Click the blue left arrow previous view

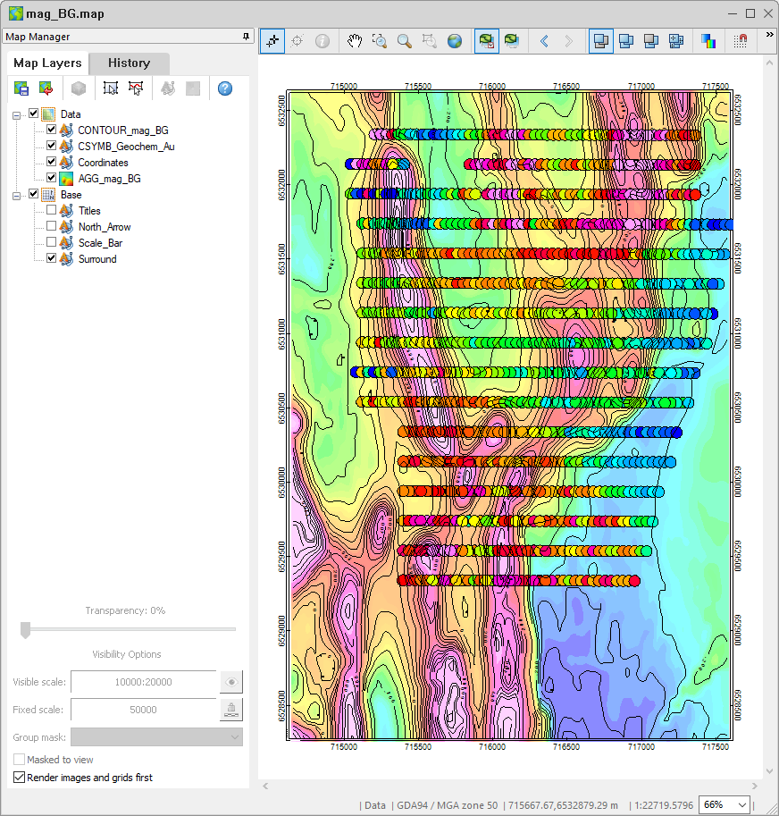point(544,41)
